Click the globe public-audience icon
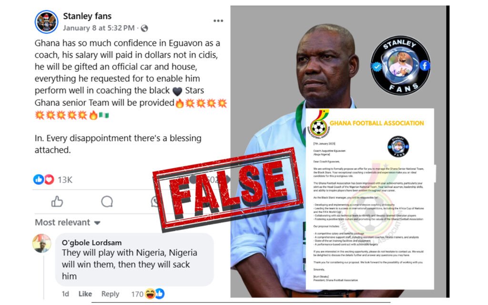Image resolution: width=488 pixels, height=305 pixels. point(144,28)
